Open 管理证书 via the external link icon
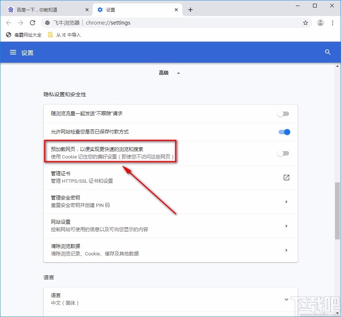The width and height of the screenshot is (341, 317). [x=286, y=178]
